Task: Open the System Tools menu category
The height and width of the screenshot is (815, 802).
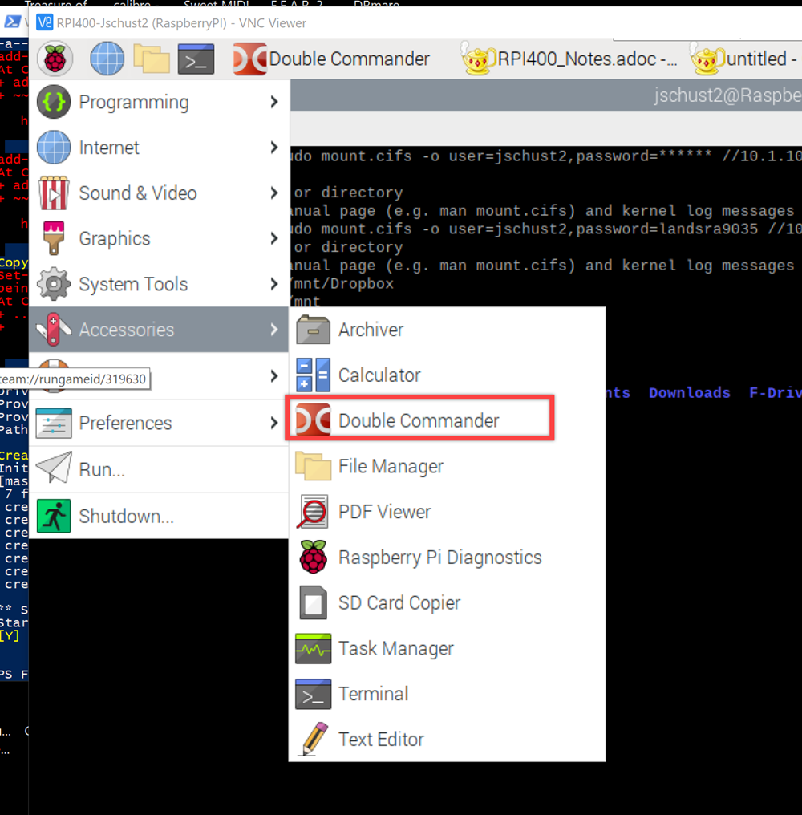Action: (159, 284)
